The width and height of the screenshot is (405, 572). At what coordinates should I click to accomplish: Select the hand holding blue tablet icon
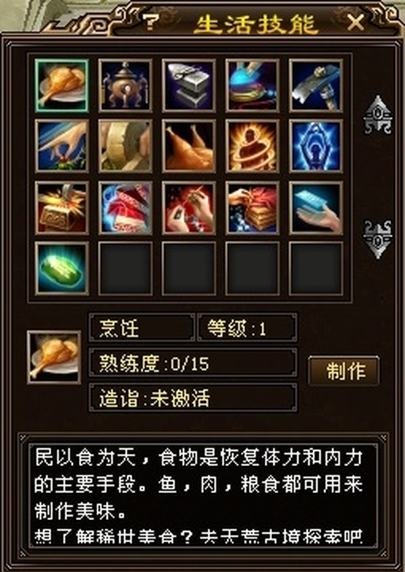click(316, 207)
